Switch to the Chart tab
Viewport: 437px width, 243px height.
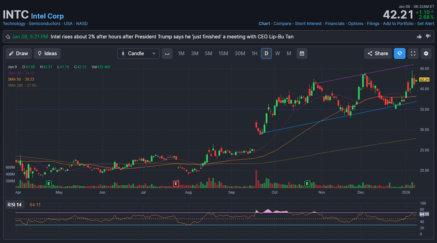(264, 23)
